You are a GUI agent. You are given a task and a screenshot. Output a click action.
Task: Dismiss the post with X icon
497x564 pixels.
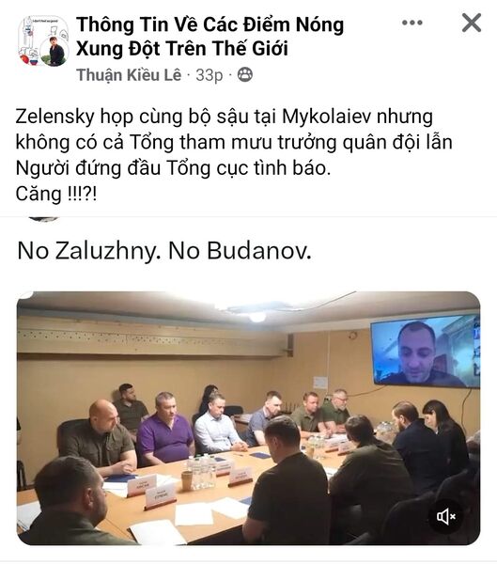(471, 23)
